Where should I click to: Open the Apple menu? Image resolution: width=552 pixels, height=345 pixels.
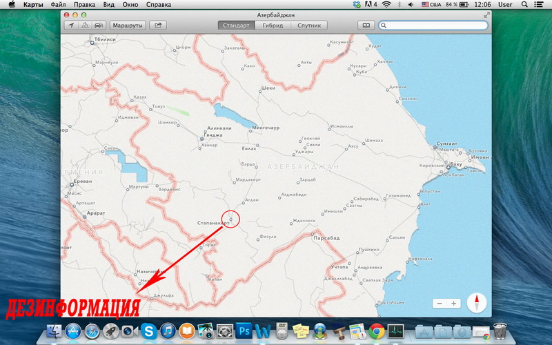point(12,5)
